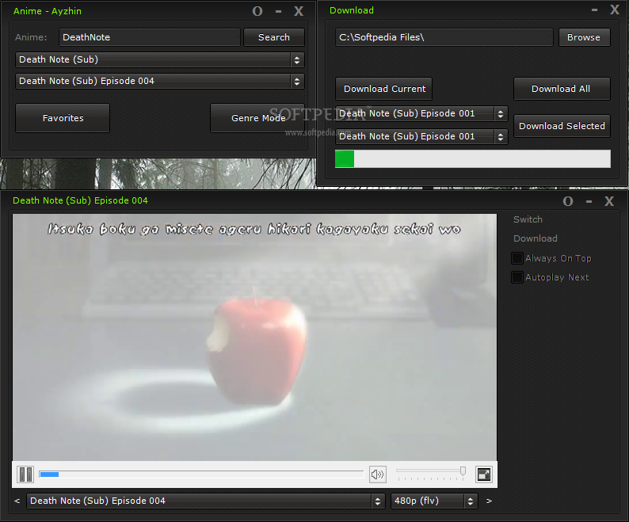
Task: Open the Episode 004 dropdown in Anime window
Action: [160, 81]
